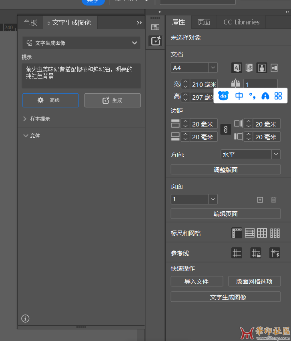Switch to the 页面 tab
Viewport: 291px width, 341px height.
point(204,22)
